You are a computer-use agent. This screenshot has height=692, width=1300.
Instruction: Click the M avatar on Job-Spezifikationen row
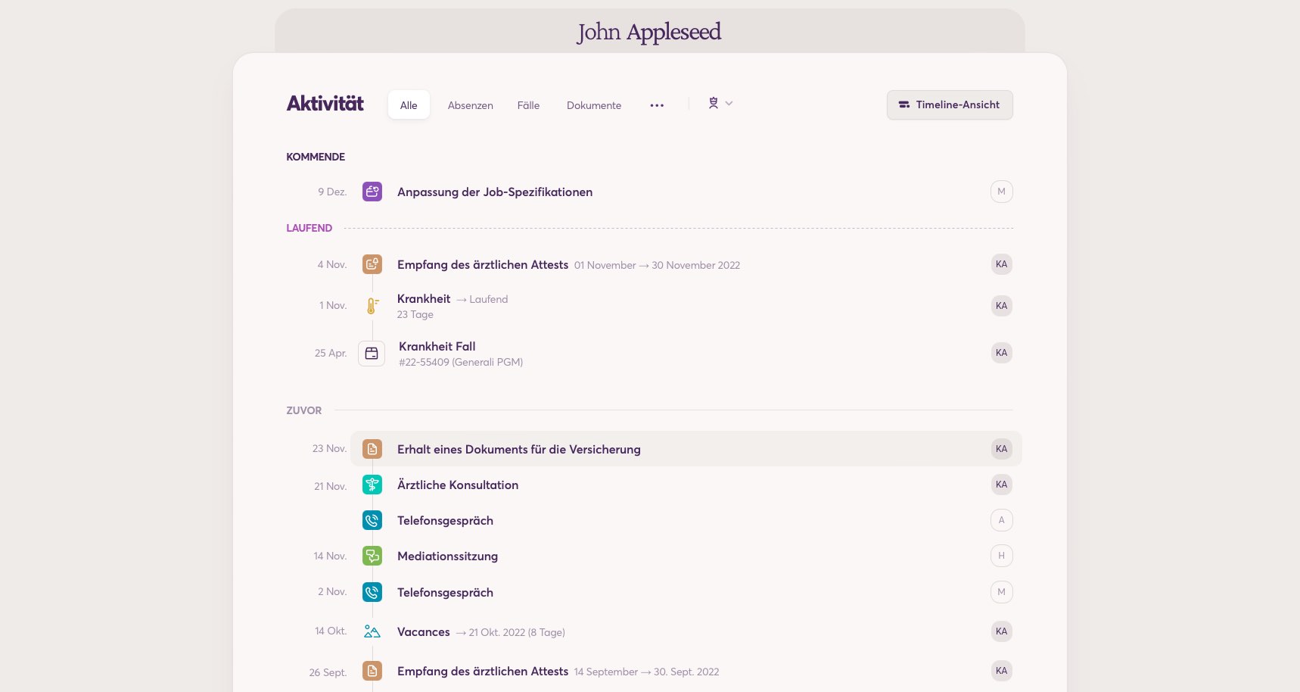(x=1001, y=192)
